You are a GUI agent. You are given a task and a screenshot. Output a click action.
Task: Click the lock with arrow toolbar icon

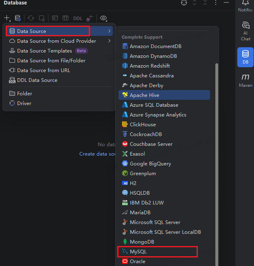click(90, 18)
